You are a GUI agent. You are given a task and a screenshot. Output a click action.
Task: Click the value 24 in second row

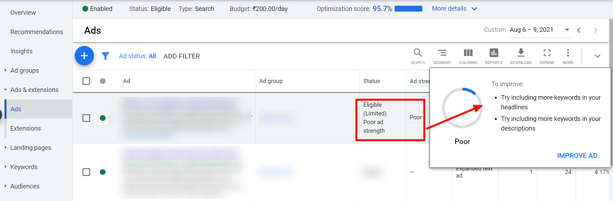tap(568, 172)
